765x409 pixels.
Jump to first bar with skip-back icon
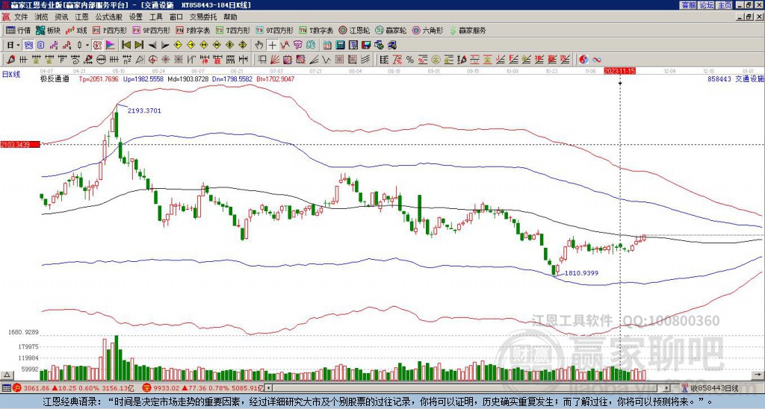tap(125, 45)
